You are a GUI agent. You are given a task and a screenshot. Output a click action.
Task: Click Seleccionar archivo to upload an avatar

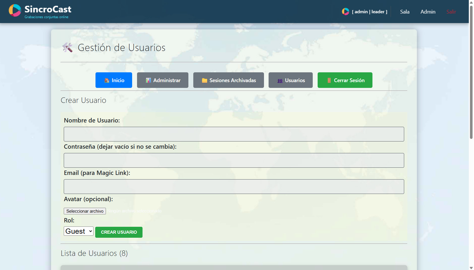pos(85,211)
